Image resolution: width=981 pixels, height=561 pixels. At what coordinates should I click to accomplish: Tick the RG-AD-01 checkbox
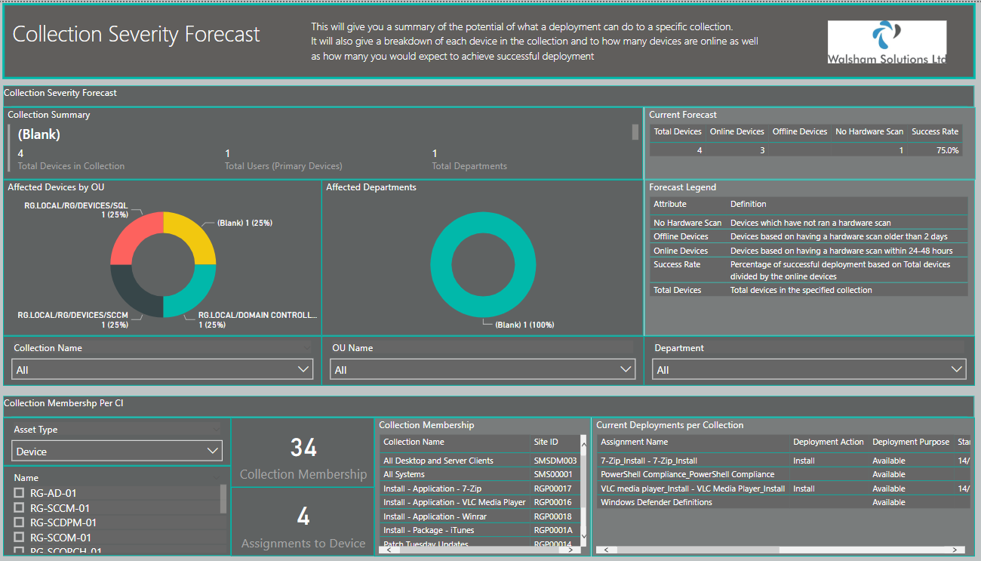(20, 493)
